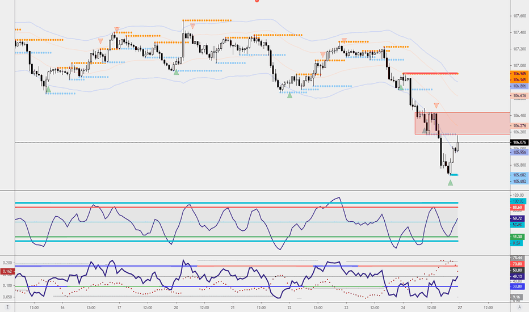The width and height of the screenshot is (529, 312).
Task: Click the red 70.00 level label
Action: 517,264
